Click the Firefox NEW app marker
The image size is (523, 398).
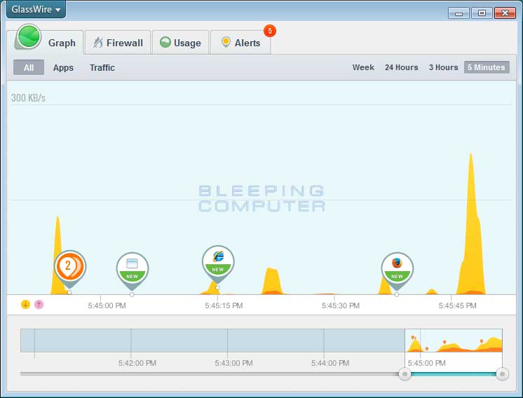397,268
